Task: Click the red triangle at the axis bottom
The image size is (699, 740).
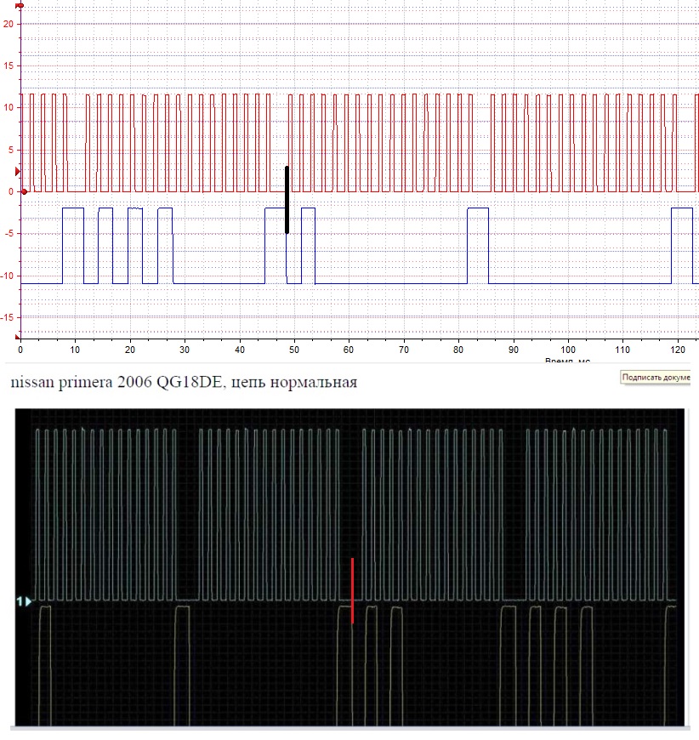Action: [x=18, y=337]
